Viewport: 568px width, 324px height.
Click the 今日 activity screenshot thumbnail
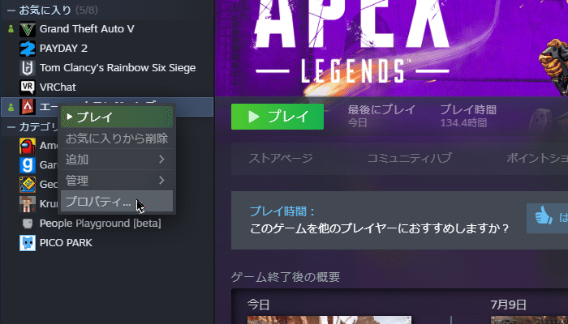tap(329, 320)
